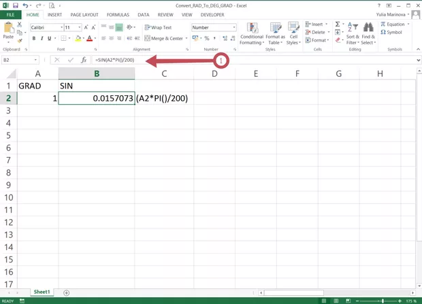
Task: Click the font color red A swatch
Action: [78, 39]
